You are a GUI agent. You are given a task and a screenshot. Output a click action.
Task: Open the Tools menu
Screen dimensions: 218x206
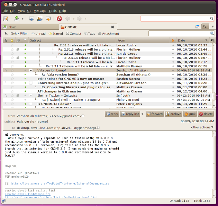coord(53,11)
